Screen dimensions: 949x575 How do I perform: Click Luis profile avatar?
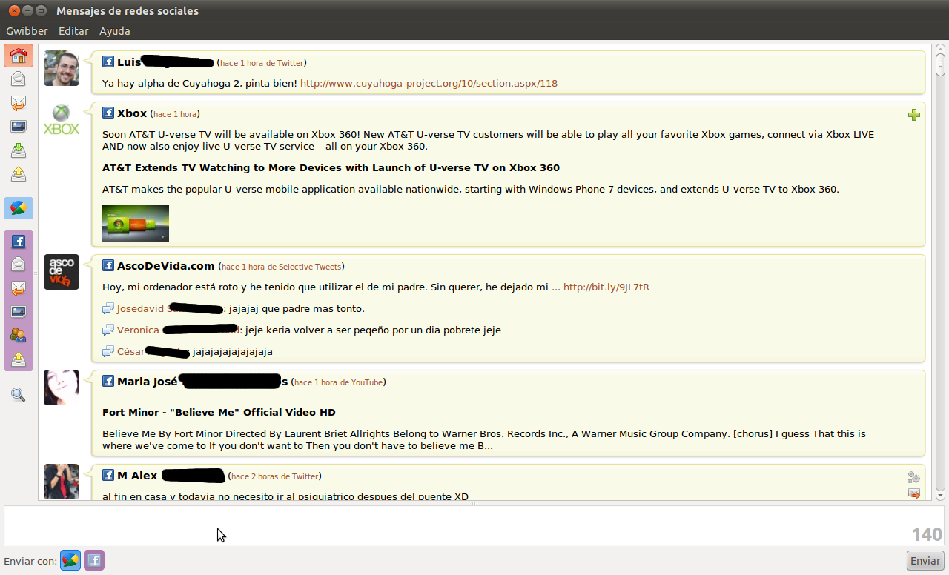click(62, 68)
